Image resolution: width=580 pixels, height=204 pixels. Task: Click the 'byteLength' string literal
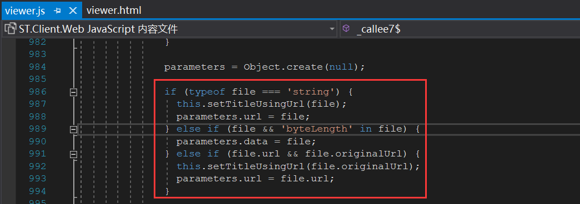tap(316, 129)
